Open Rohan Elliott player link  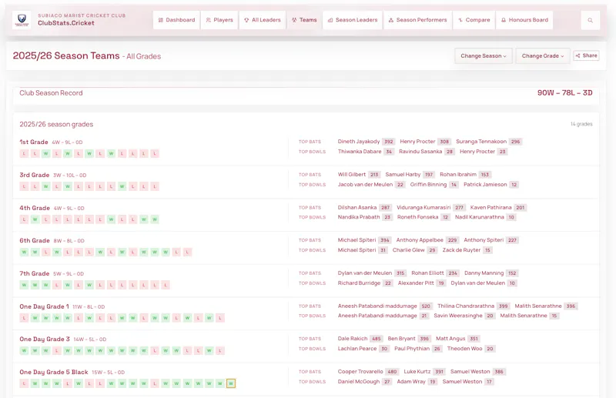pyautogui.click(x=427, y=273)
